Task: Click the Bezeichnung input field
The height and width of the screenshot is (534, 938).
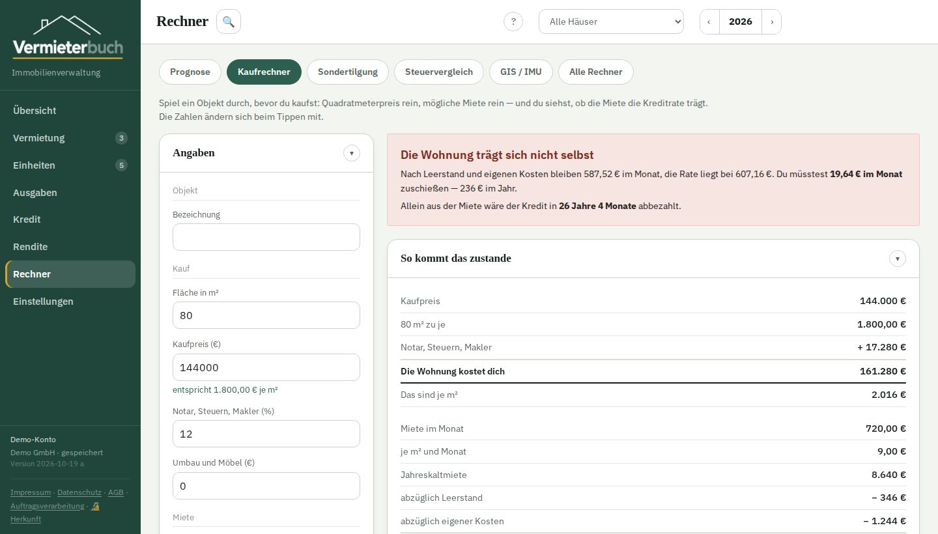Action: pyautogui.click(x=266, y=237)
